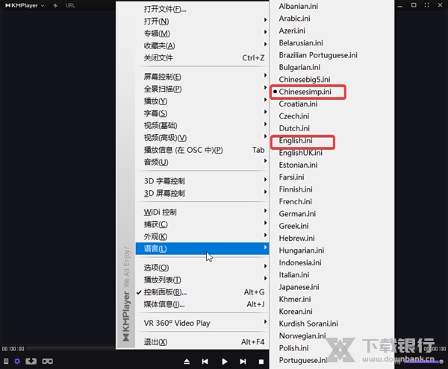Screen dimensions: 448x369
Task: Click the URL button in title bar
Action: [x=70, y=5]
